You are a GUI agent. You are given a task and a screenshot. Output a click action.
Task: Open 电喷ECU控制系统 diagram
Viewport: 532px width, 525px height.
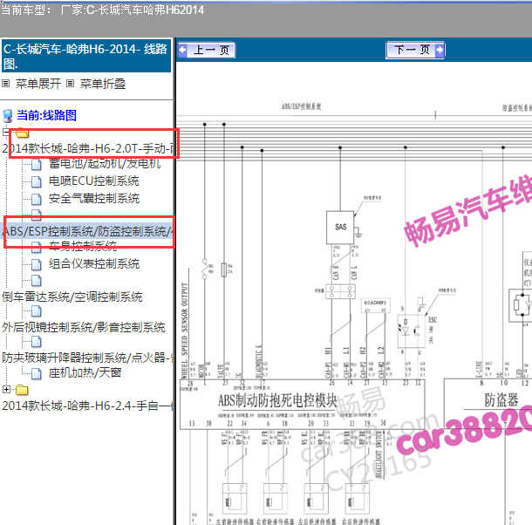(x=94, y=181)
